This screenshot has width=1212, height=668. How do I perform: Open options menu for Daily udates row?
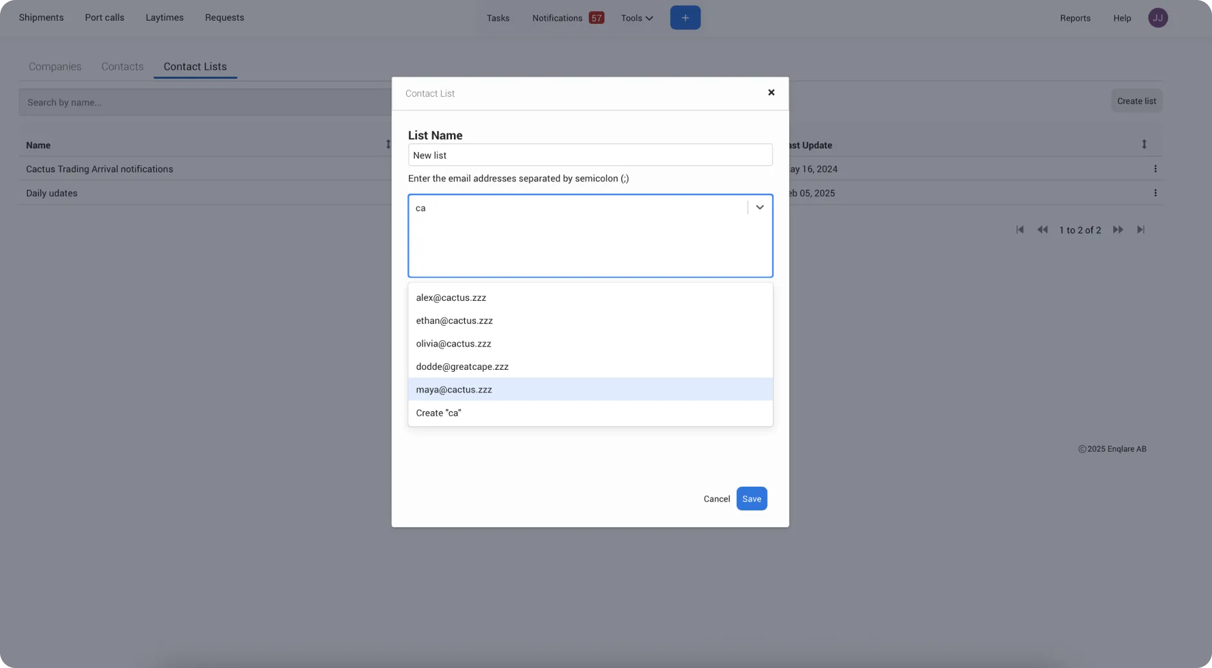click(x=1155, y=193)
